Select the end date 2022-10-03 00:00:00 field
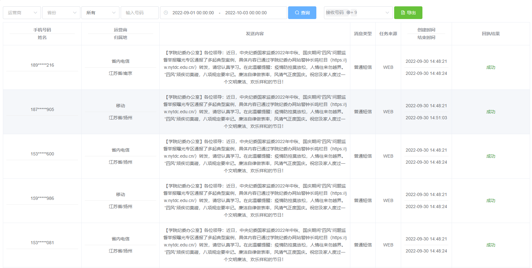532x268 pixels. click(246, 13)
